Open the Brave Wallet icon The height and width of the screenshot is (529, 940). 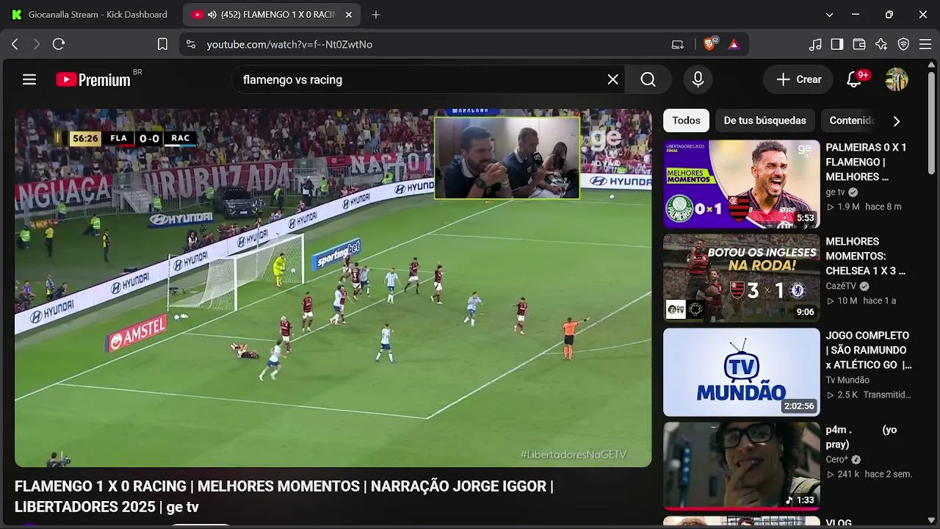(x=859, y=44)
